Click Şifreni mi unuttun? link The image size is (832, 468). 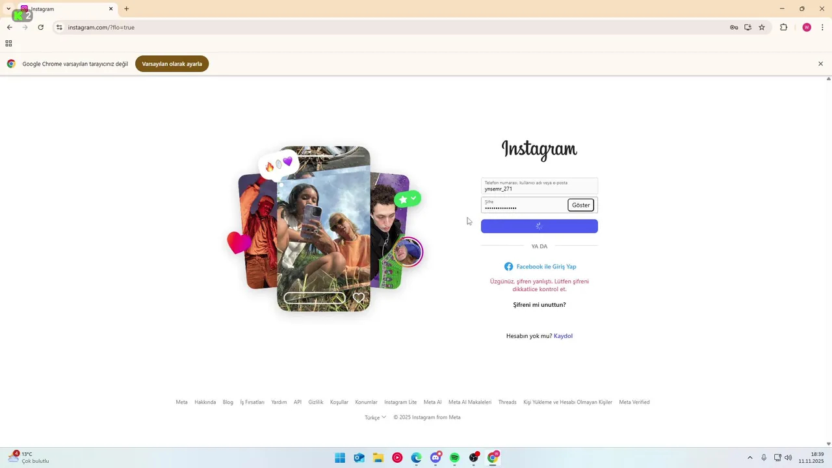(539, 305)
